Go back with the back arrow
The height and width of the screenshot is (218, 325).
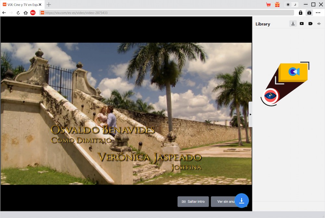(x=4, y=13)
